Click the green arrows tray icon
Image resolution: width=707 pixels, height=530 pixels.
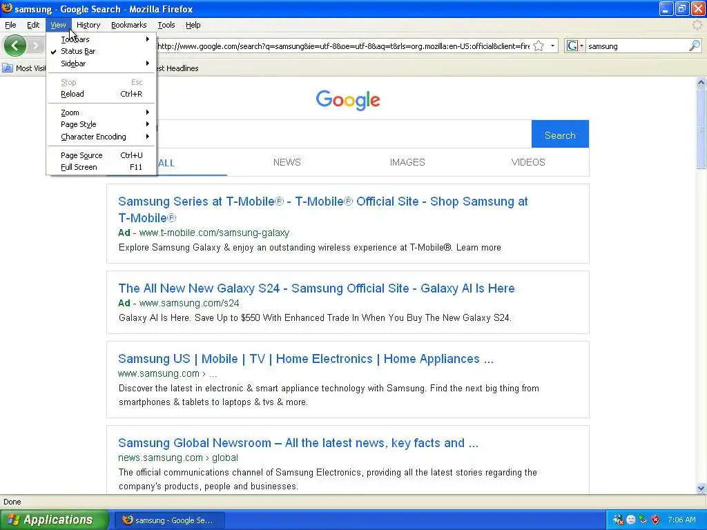pos(643,520)
